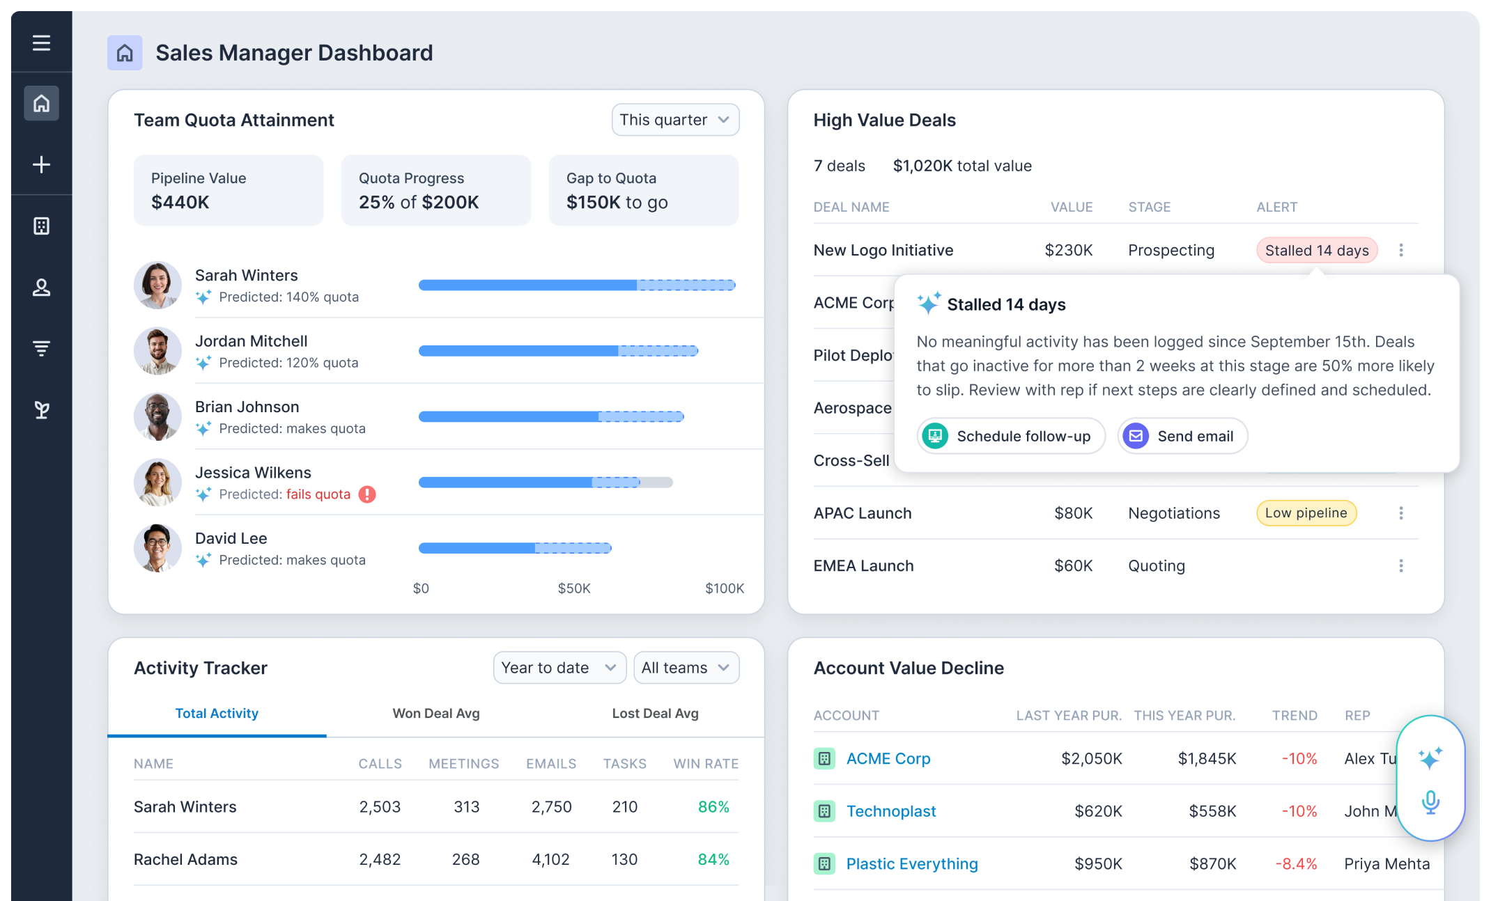This screenshot has height=901, width=1491.
Task: Select the Home icon in sidebar
Action: [x=41, y=103]
